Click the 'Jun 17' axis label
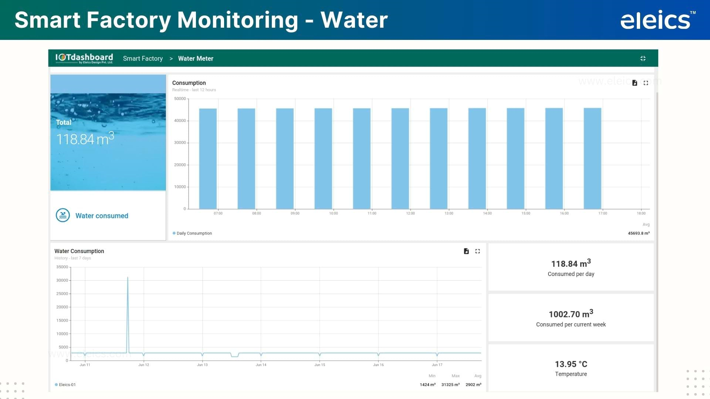The height and width of the screenshot is (399, 710). (x=437, y=365)
